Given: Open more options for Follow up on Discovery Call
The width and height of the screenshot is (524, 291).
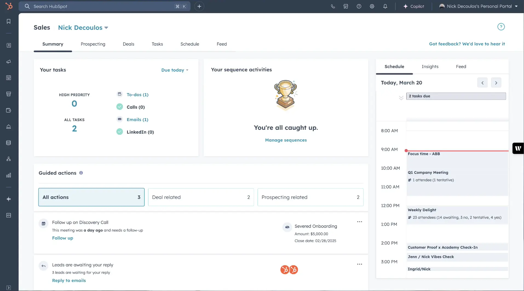Looking at the screenshot, I should coord(359,222).
